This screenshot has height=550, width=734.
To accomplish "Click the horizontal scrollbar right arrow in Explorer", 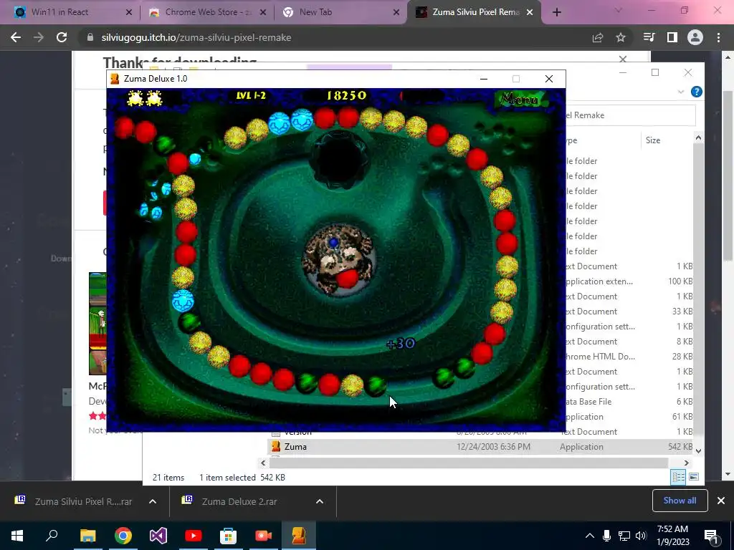I will (686, 463).
